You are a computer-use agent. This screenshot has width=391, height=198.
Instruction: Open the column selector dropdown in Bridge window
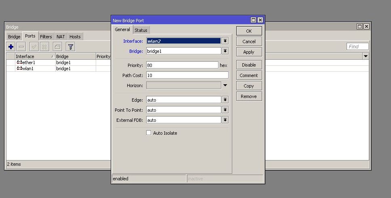click(x=366, y=56)
